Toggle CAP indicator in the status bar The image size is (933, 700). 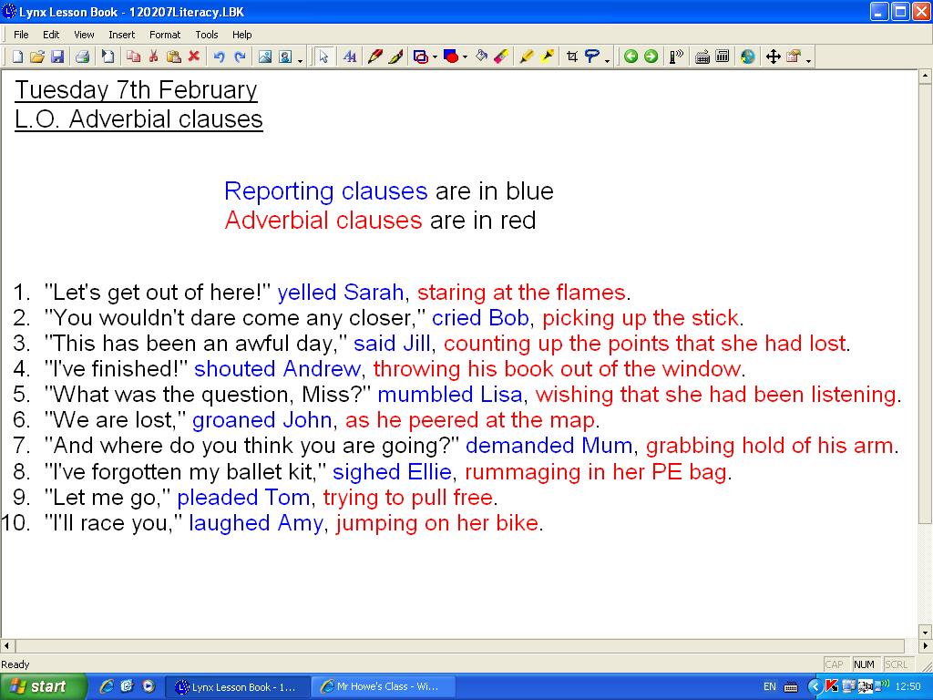click(x=835, y=664)
